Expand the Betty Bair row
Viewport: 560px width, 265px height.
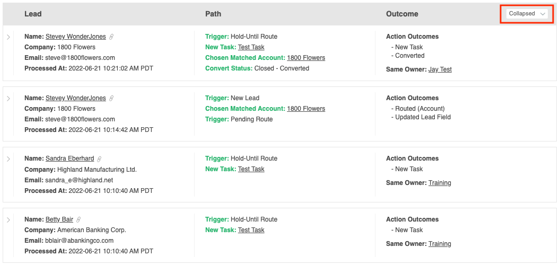8,219
